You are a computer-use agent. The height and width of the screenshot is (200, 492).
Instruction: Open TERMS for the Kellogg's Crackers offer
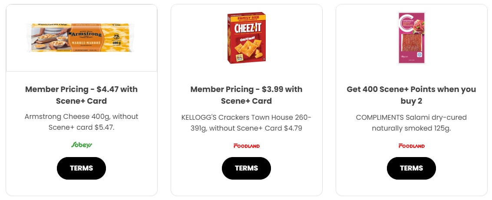246,168
